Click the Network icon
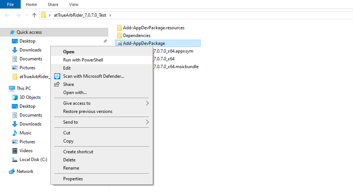The width and height of the screenshot is (353, 194). click(x=12, y=171)
